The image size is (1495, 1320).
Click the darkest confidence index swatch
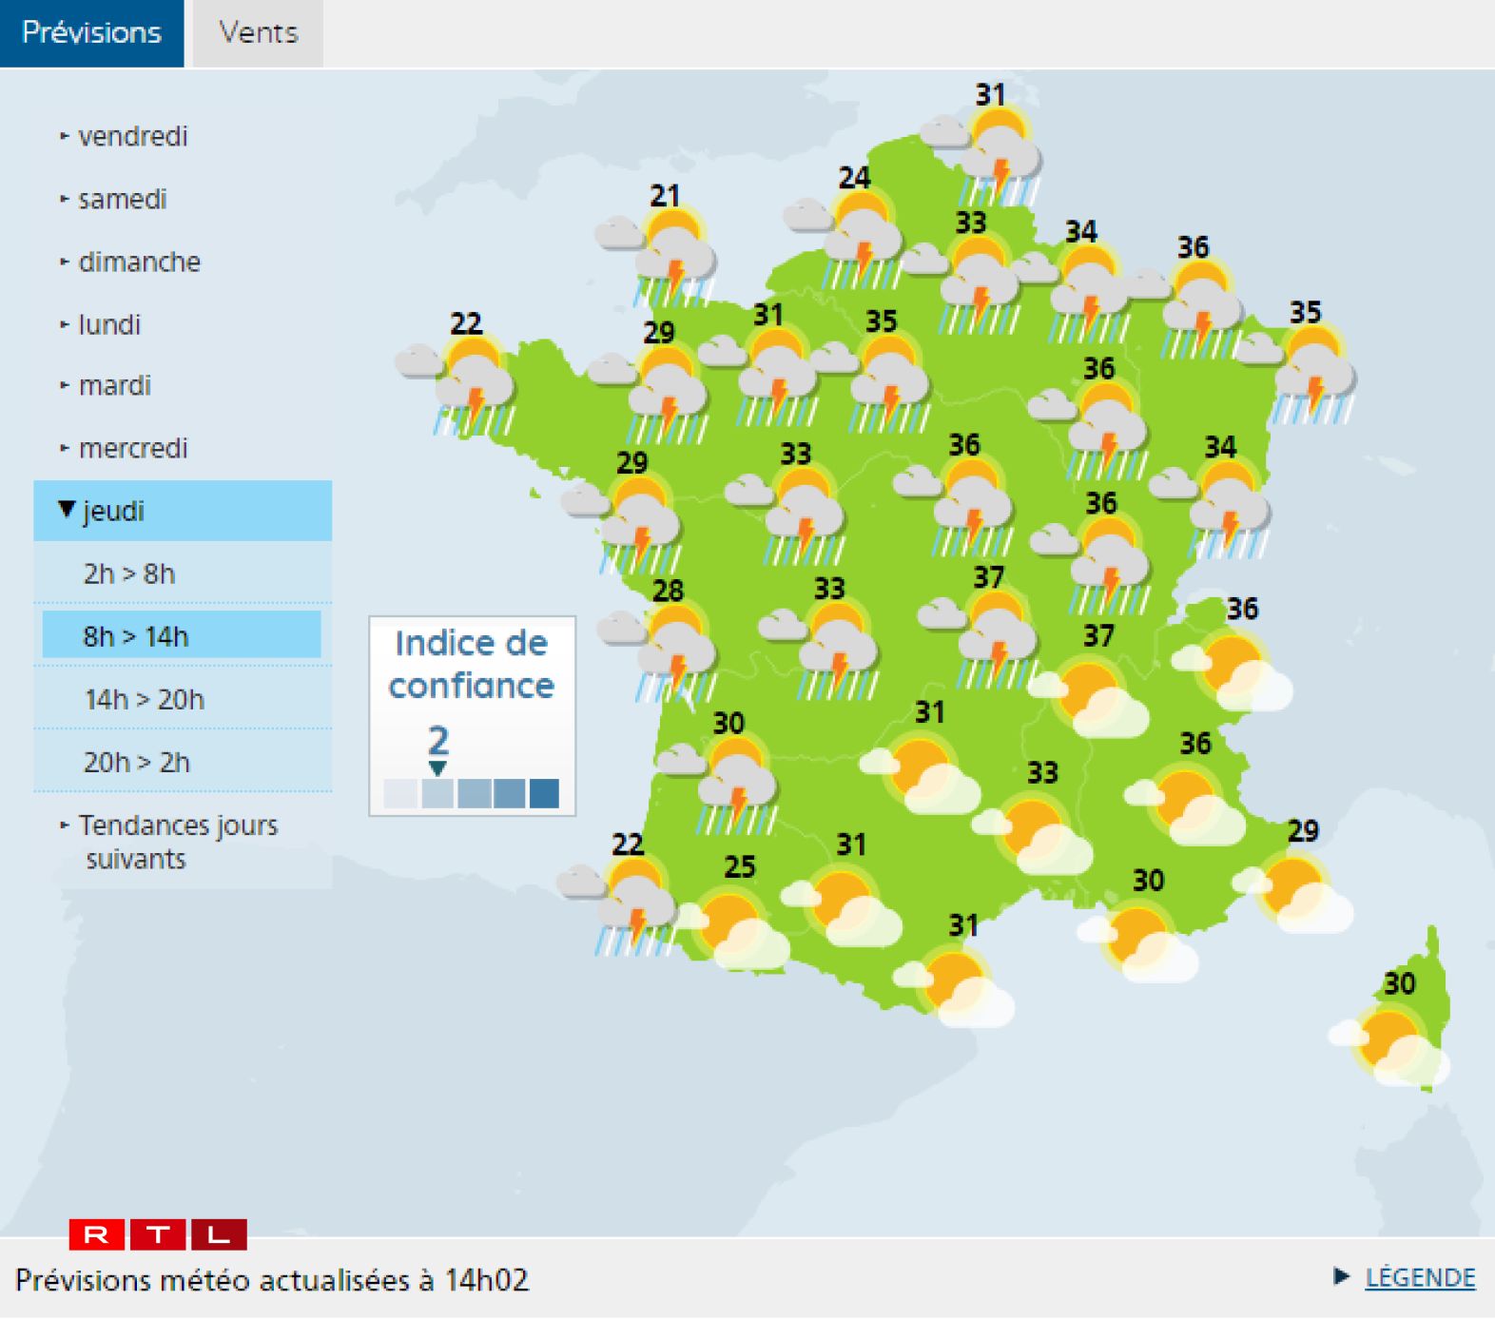tap(544, 793)
